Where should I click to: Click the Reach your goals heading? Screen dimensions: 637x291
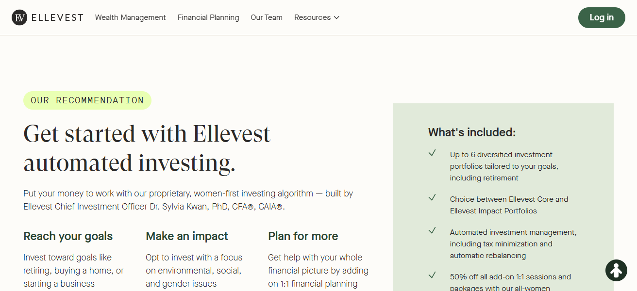[67, 236]
